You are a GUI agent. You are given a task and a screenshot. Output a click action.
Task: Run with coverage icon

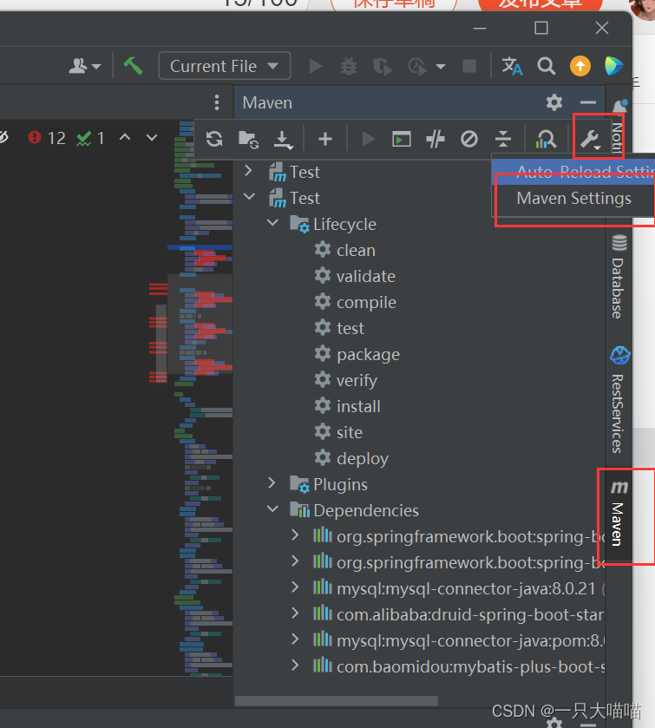(x=383, y=67)
